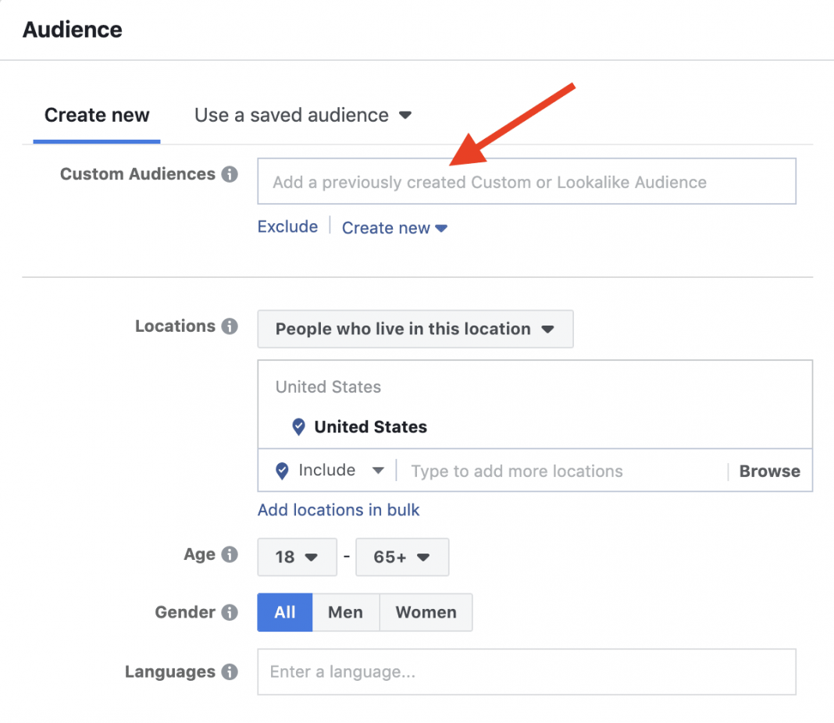The width and height of the screenshot is (834, 723).
Task: Select Women as the target gender
Action: [x=426, y=612]
